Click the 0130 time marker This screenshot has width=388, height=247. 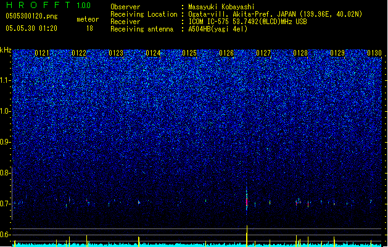[374, 53]
